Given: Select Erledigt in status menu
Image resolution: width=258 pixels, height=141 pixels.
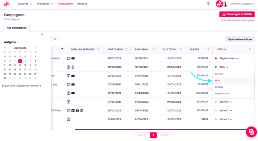Looking at the screenshot, I should pyautogui.click(x=233, y=87).
